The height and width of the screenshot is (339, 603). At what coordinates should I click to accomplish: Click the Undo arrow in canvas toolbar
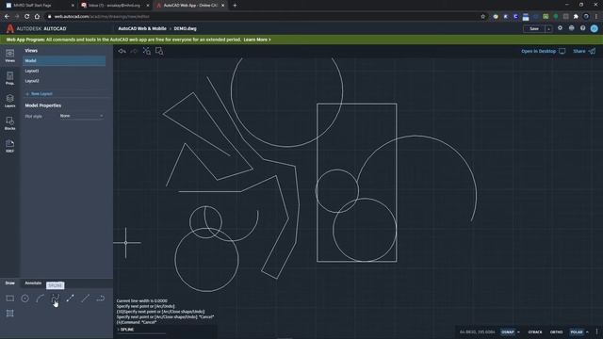coord(122,51)
